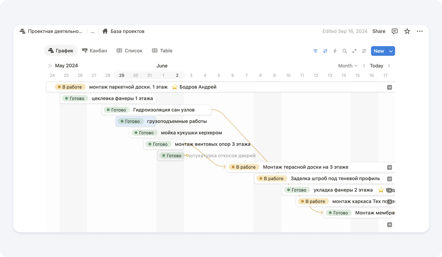Click the filter icon in toolbar

315,51
